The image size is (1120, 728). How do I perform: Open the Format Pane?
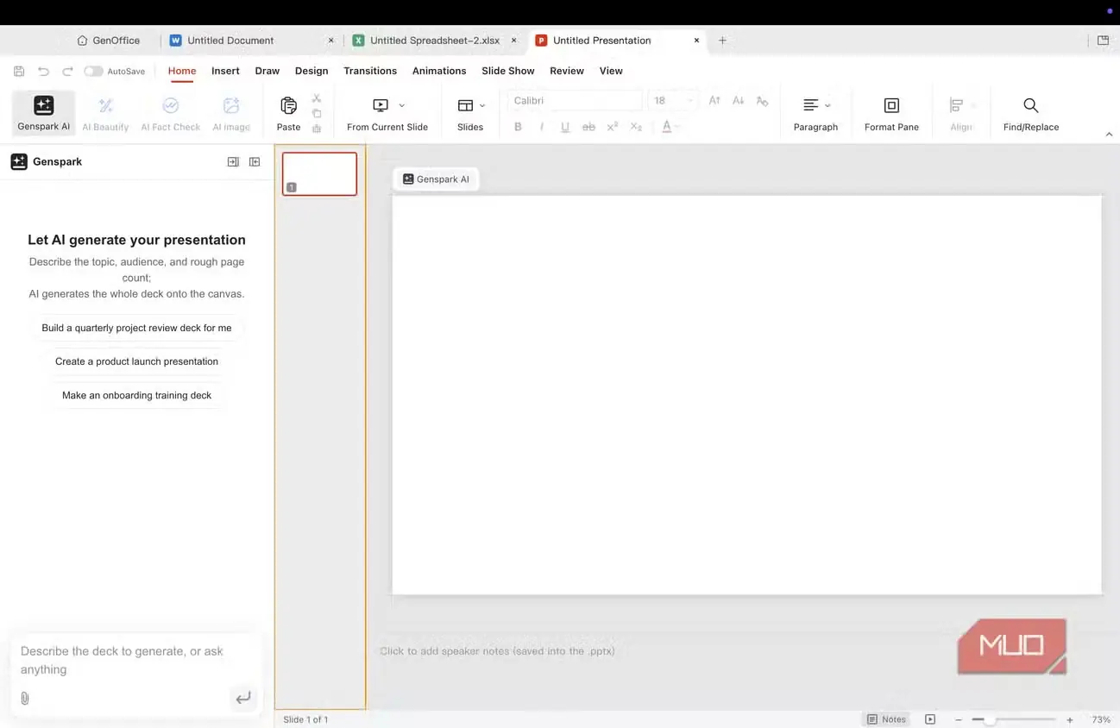click(x=891, y=113)
